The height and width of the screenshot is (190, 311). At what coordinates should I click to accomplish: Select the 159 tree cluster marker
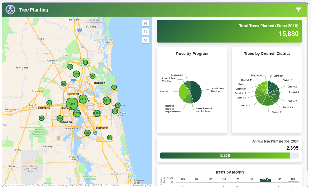point(109,137)
